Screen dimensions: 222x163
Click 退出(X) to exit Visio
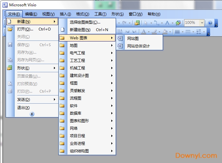pos(24,107)
